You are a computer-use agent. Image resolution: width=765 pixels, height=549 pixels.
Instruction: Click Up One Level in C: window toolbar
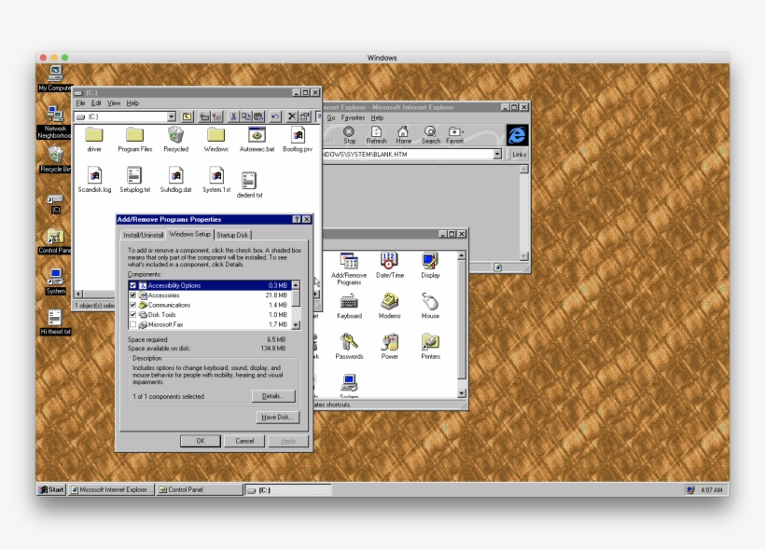pyautogui.click(x=187, y=117)
